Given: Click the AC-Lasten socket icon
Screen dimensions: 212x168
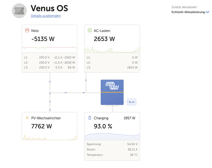Looking at the screenshot, I should click(x=89, y=30).
